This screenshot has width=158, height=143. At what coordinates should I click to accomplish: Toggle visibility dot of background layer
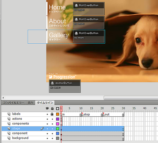pyautogui.click(x=47, y=138)
